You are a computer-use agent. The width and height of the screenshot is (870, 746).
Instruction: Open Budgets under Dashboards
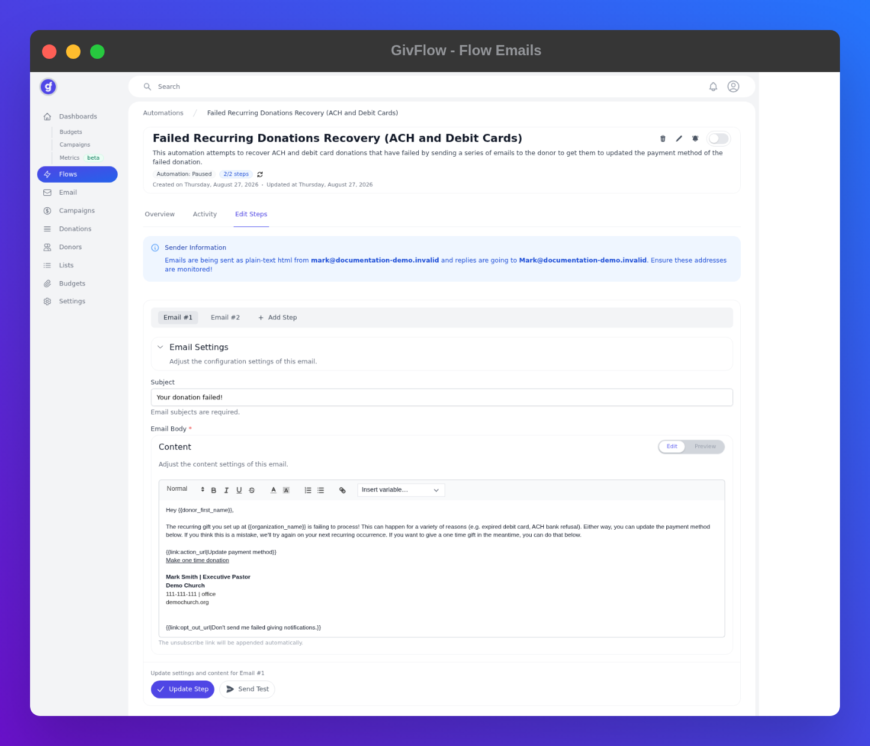click(x=71, y=132)
